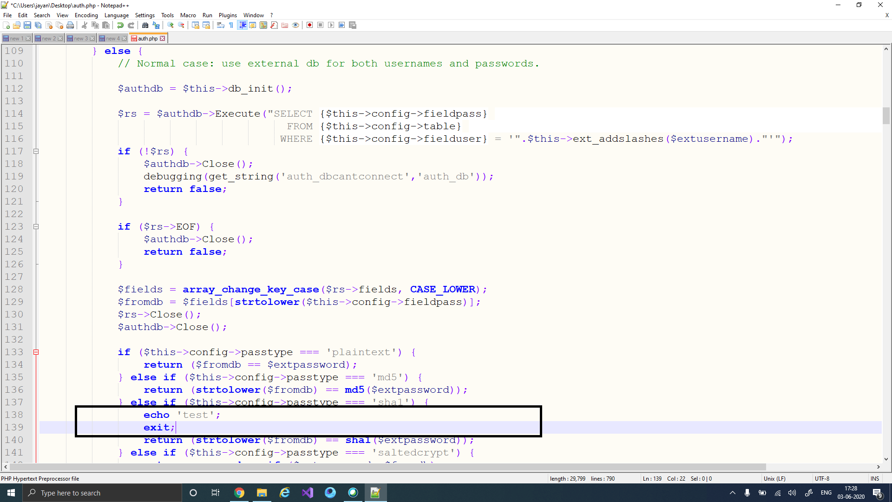Click the Print toolbar icon

click(x=70, y=25)
